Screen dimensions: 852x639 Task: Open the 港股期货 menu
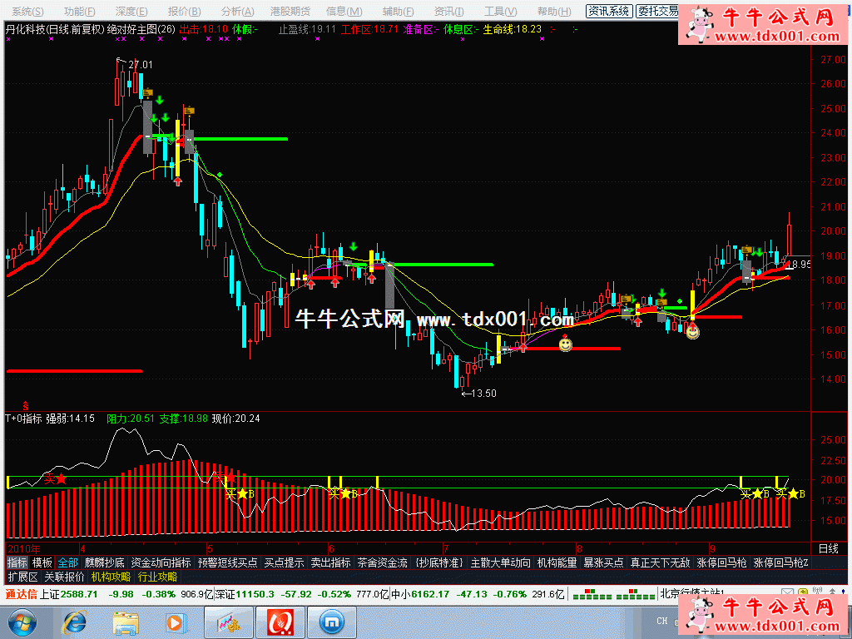click(290, 12)
